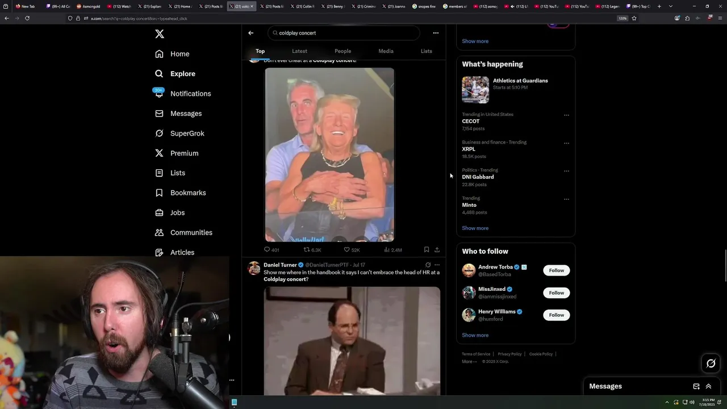Open Notifications in the sidebar
727x409 pixels.
(183, 94)
